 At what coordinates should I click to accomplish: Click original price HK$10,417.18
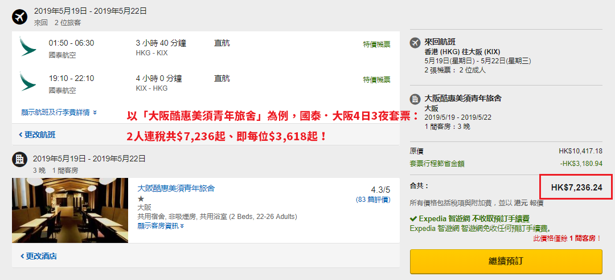pyautogui.click(x=580, y=151)
